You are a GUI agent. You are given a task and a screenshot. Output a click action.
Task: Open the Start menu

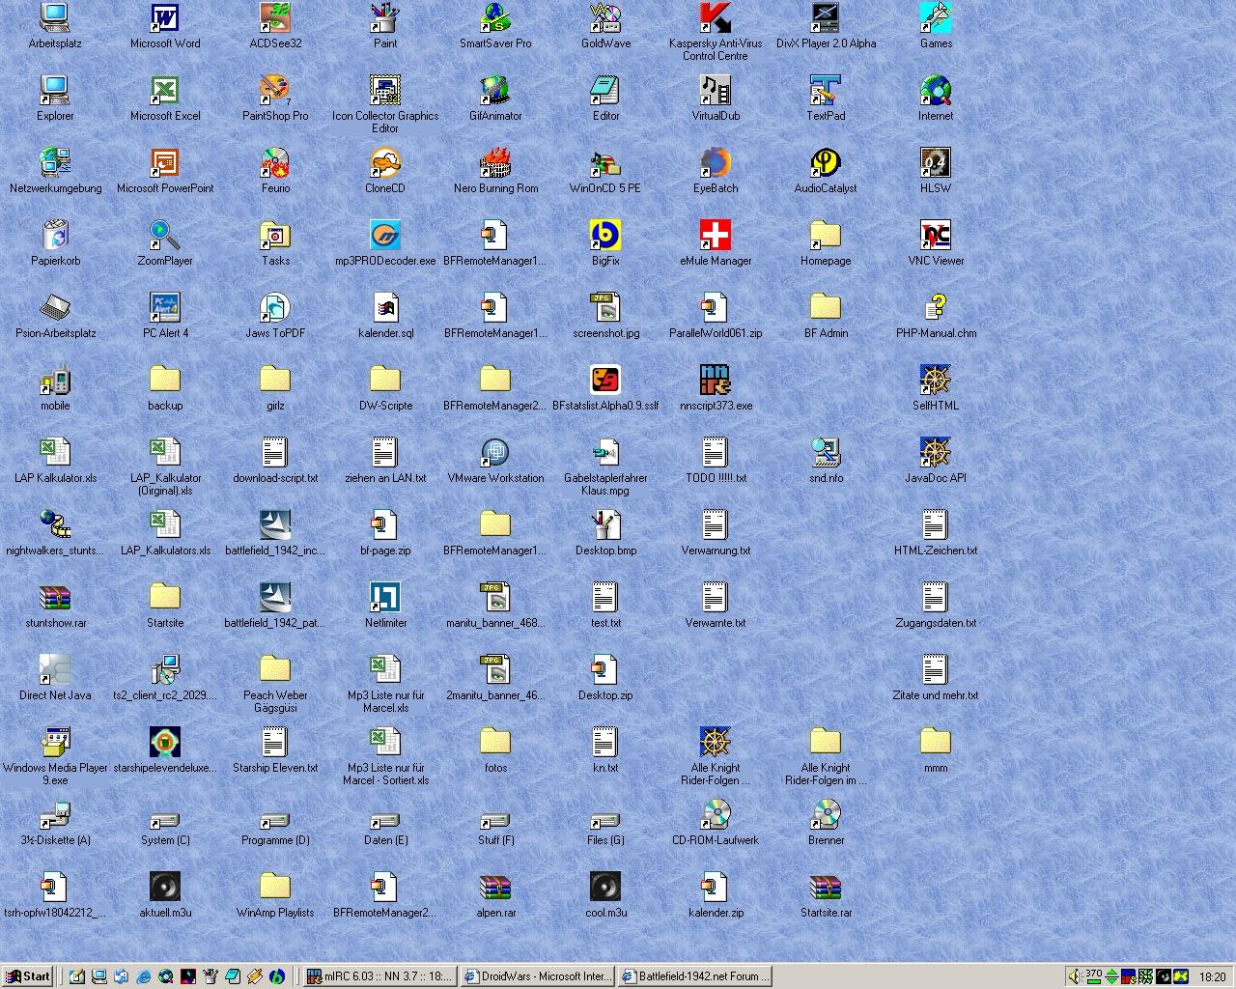28,976
